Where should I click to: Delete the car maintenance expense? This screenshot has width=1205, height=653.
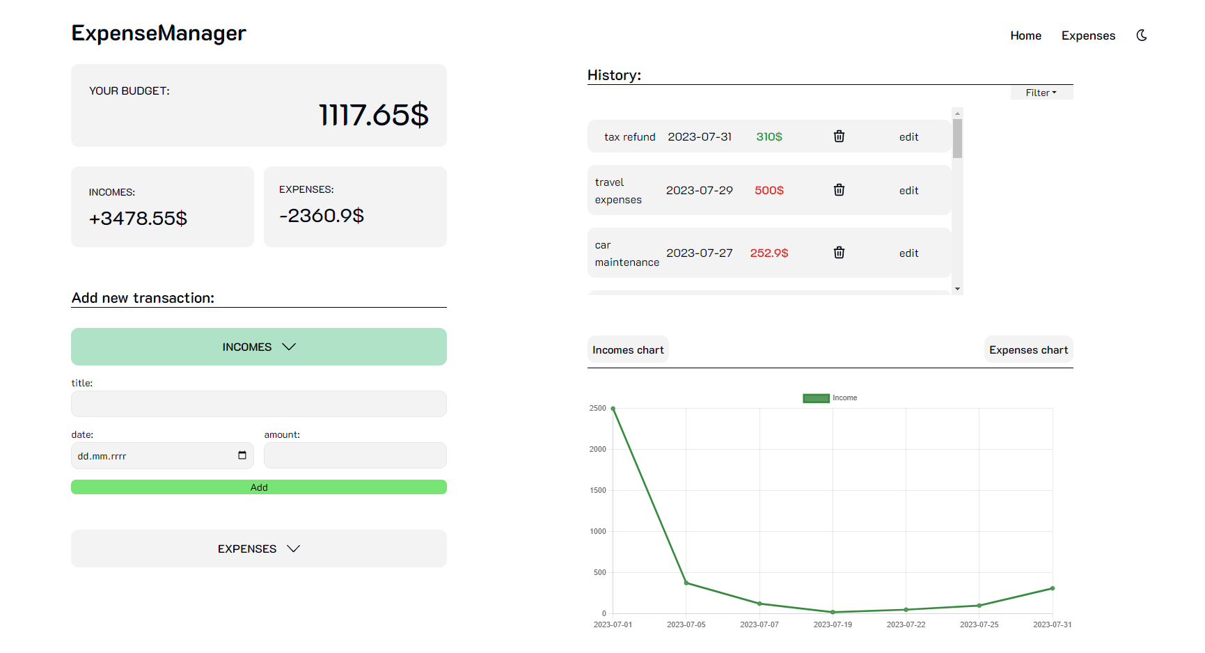[839, 252]
